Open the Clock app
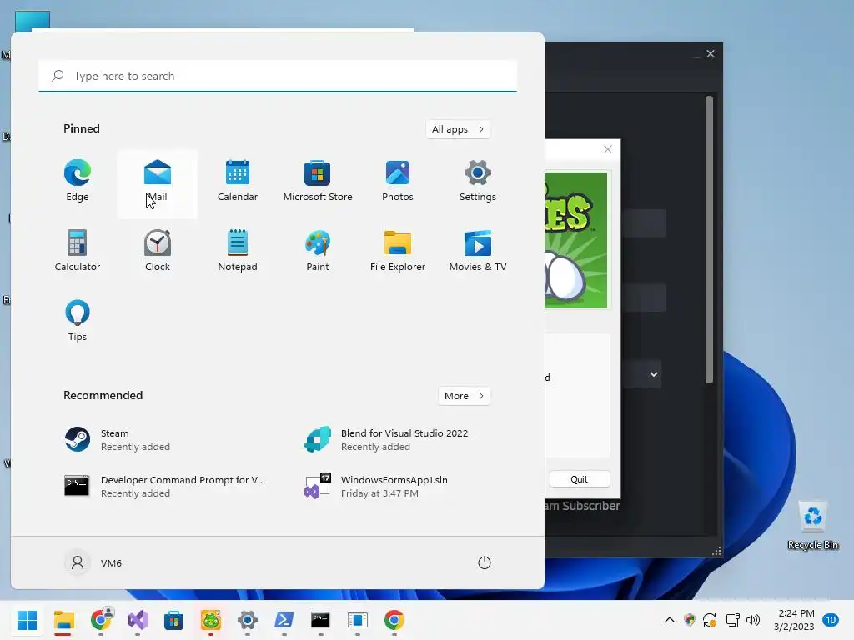 click(158, 251)
